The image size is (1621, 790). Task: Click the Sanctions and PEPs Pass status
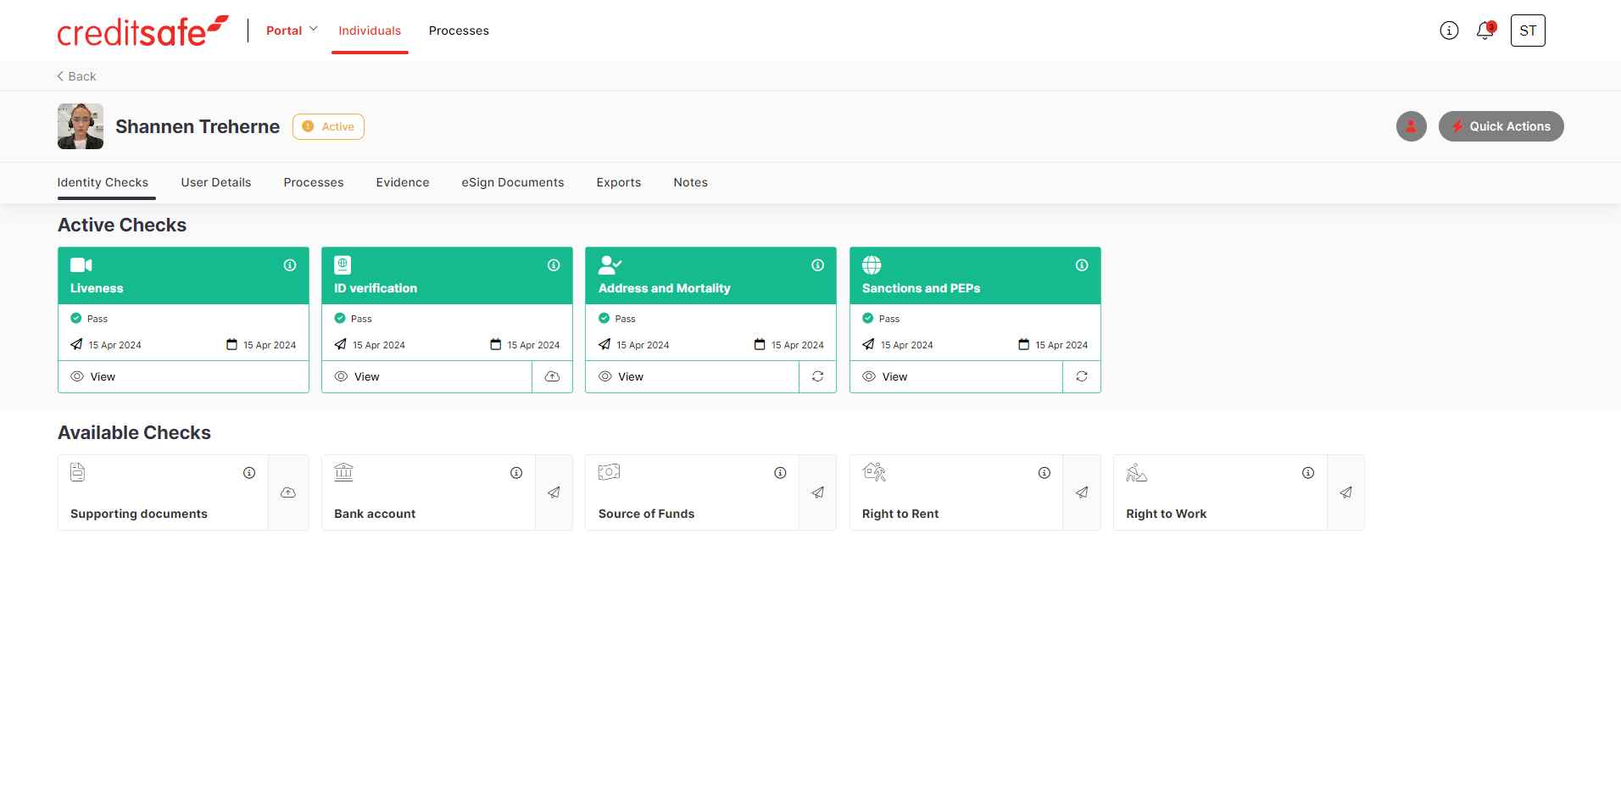(881, 319)
